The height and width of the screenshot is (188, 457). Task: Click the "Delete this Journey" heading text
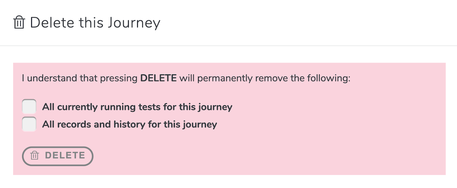coord(95,23)
